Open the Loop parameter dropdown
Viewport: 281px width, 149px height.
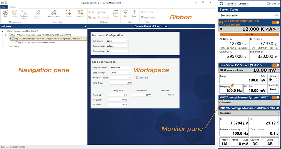(121, 67)
